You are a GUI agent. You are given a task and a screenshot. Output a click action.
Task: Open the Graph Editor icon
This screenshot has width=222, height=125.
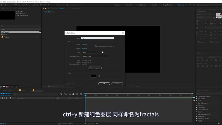click(81, 94)
